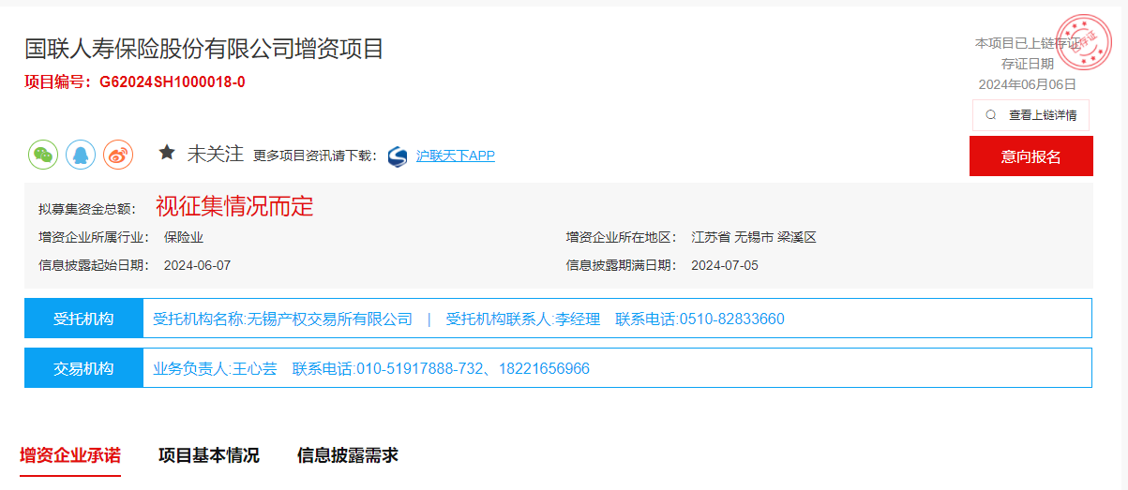Click the 受托机构 phone number 0510-82833660
Image resolution: width=1128 pixels, height=490 pixels.
[x=731, y=319]
